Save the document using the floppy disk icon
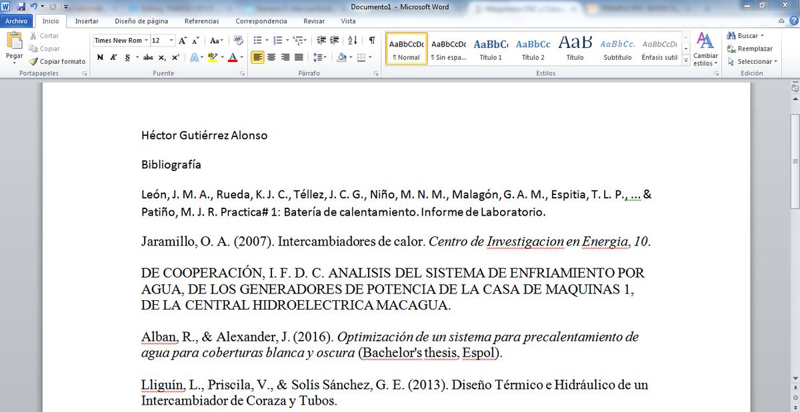 point(21,7)
